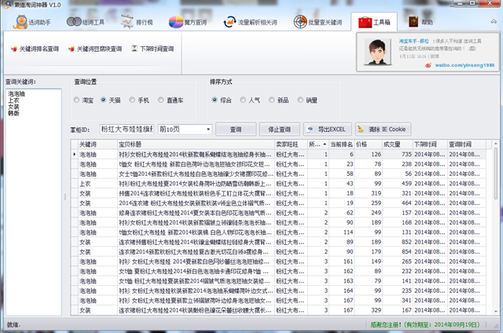Expand the 前10页 page dropdown
This screenshot has width=503, height=333.
pos(207,129)
